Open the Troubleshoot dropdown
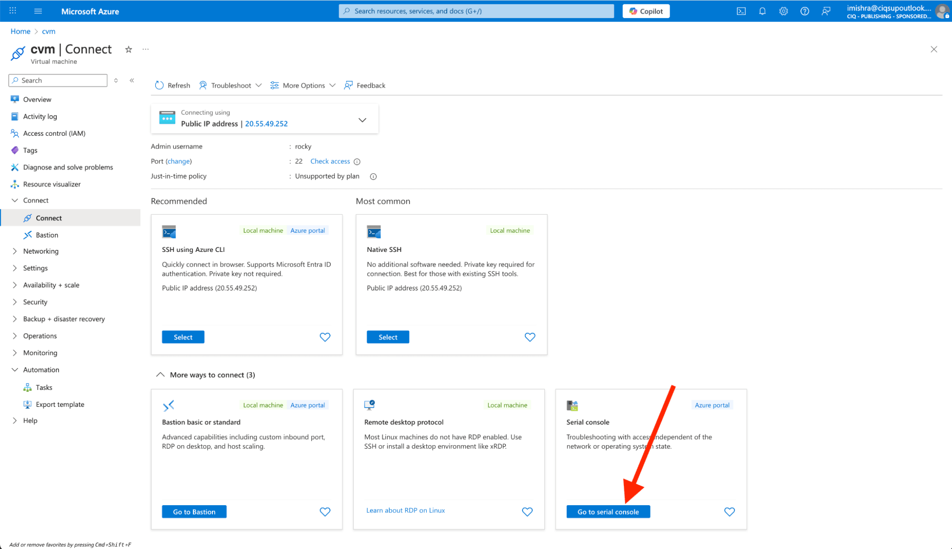The image size is (952, 549). [x=230, y=85]
